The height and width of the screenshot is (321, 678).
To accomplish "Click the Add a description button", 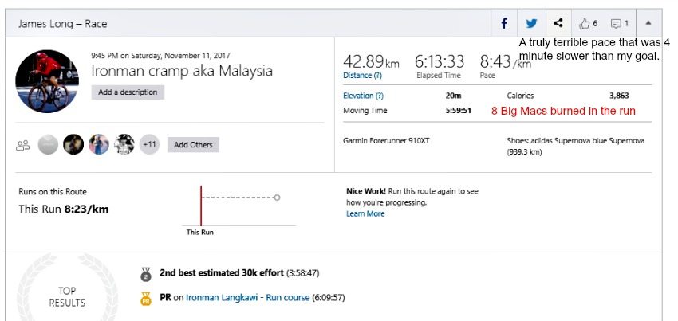I will 128,92.
